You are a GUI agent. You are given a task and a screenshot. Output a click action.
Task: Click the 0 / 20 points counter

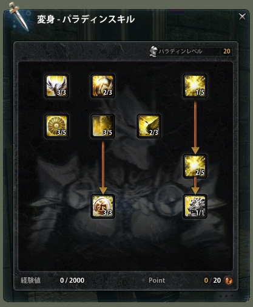point(212,280)
